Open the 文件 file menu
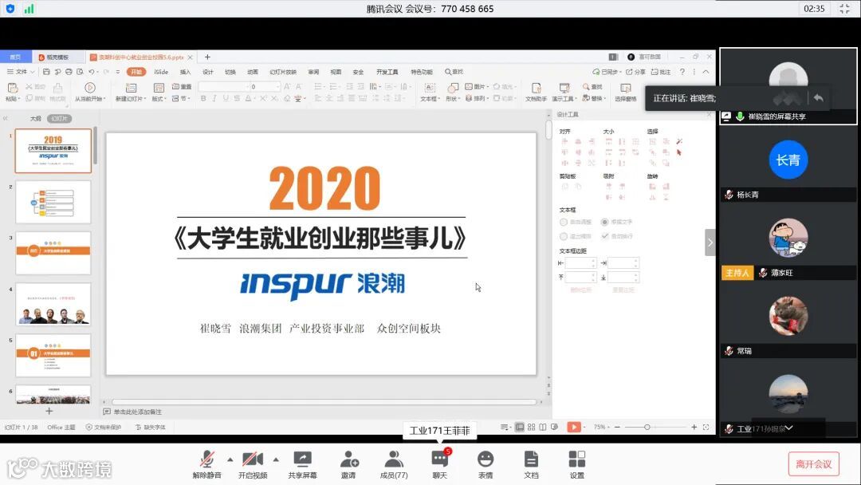Screen dimensions: 861x485 [x=21, y=72]
